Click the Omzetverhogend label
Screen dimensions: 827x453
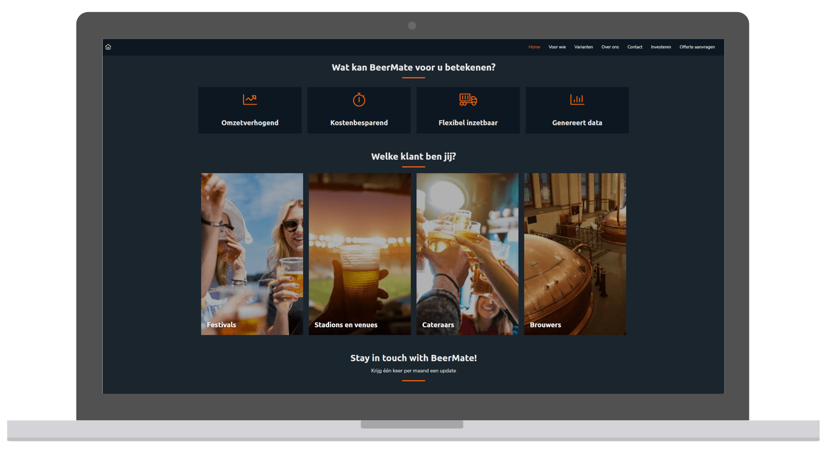coord(250,123)
